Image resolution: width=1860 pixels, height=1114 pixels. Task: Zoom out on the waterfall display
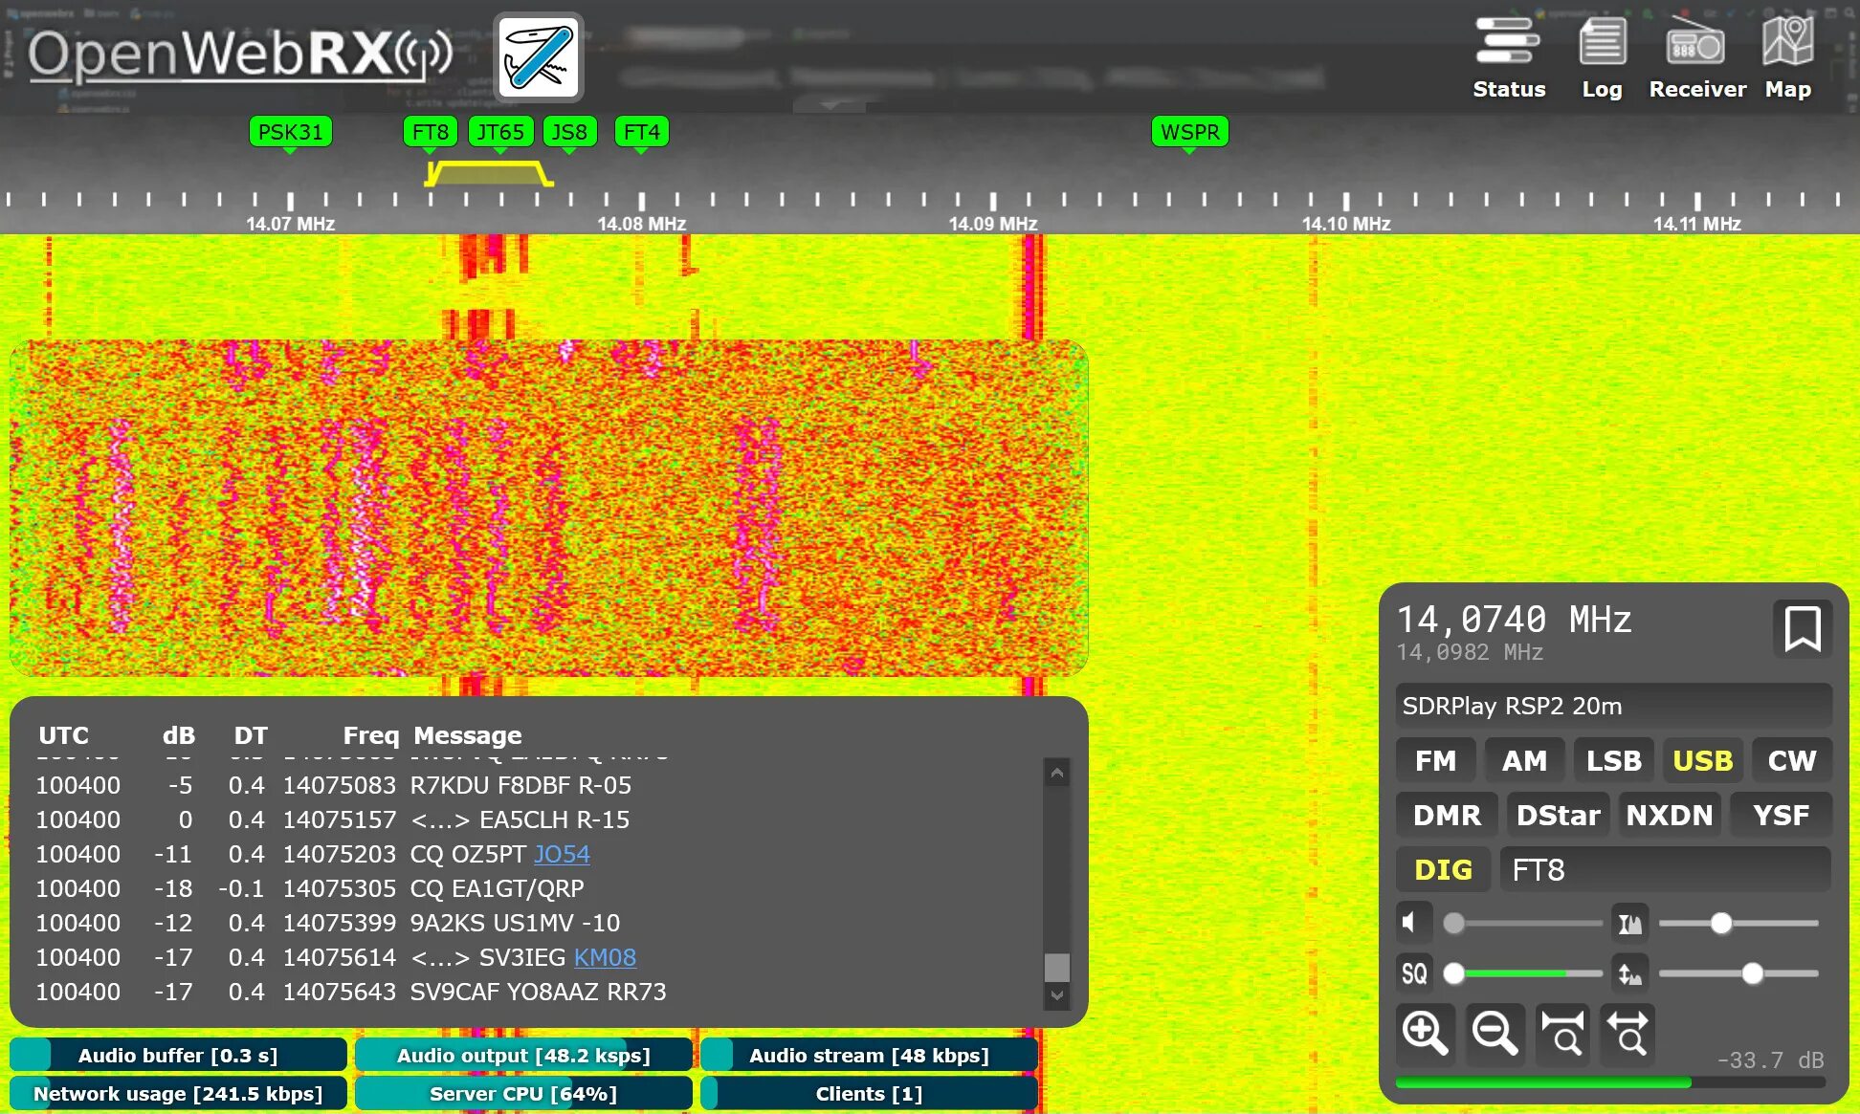click(x=1495, y=1034)
